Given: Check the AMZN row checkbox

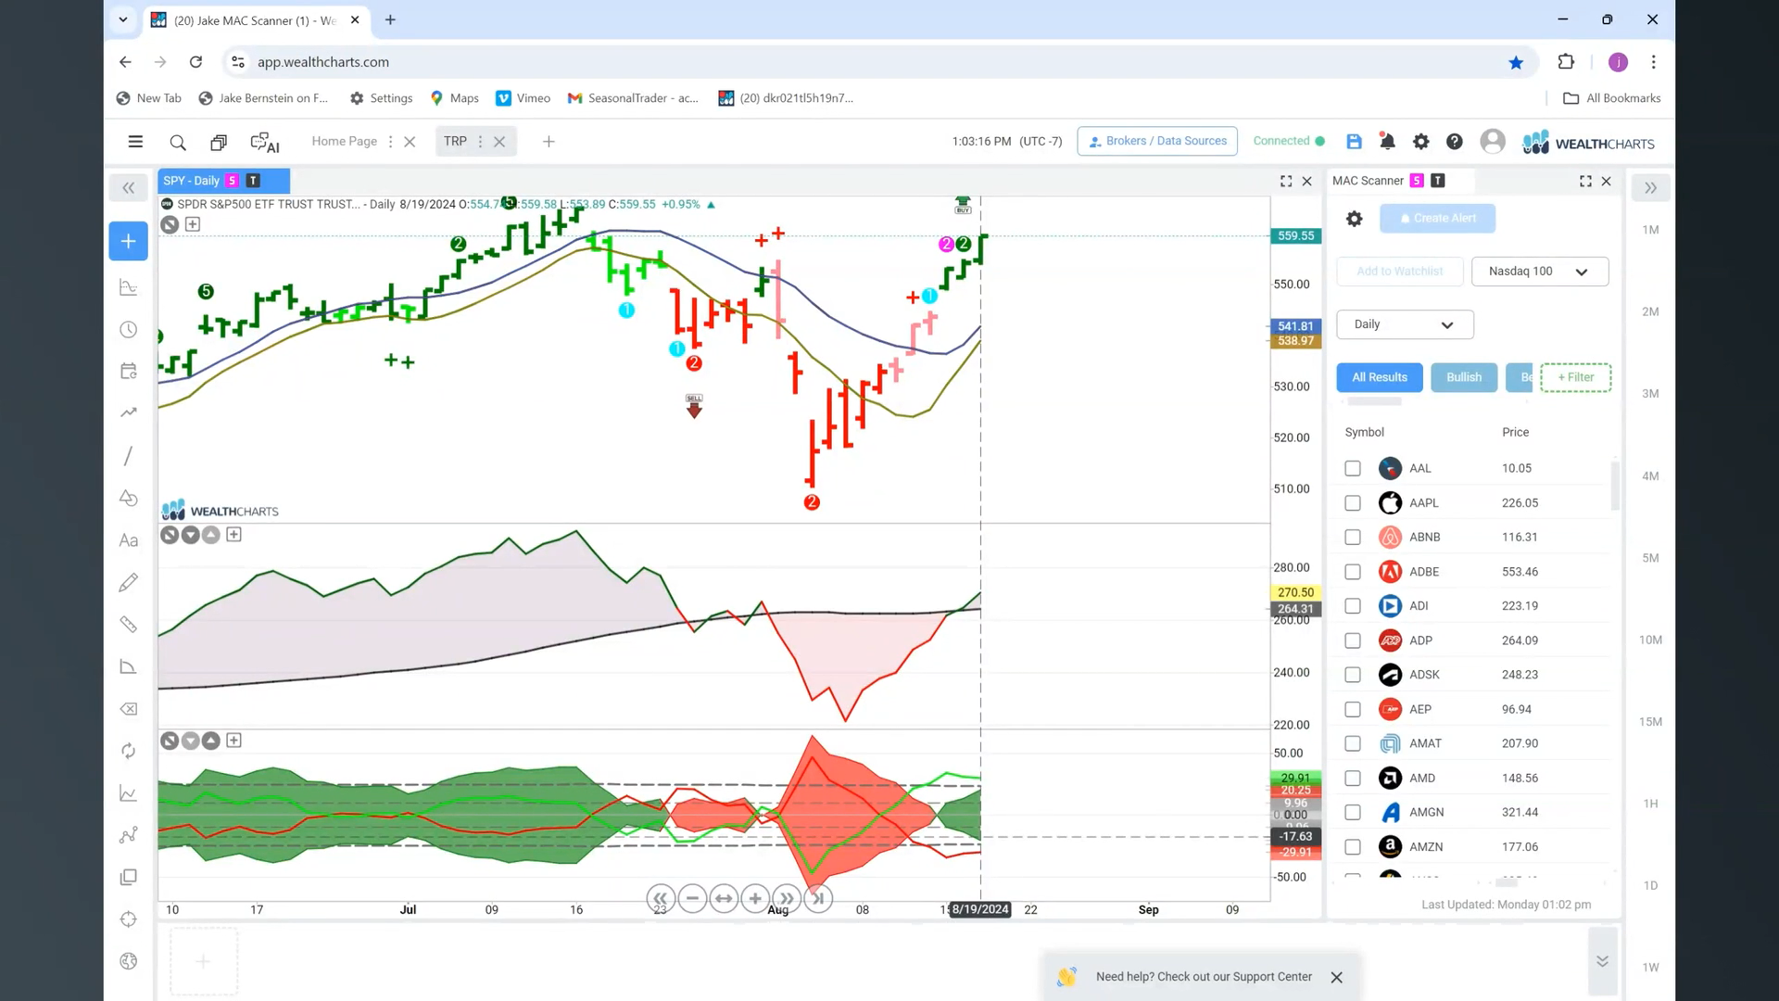Looking at the screenshot, I should (1353, 846).
